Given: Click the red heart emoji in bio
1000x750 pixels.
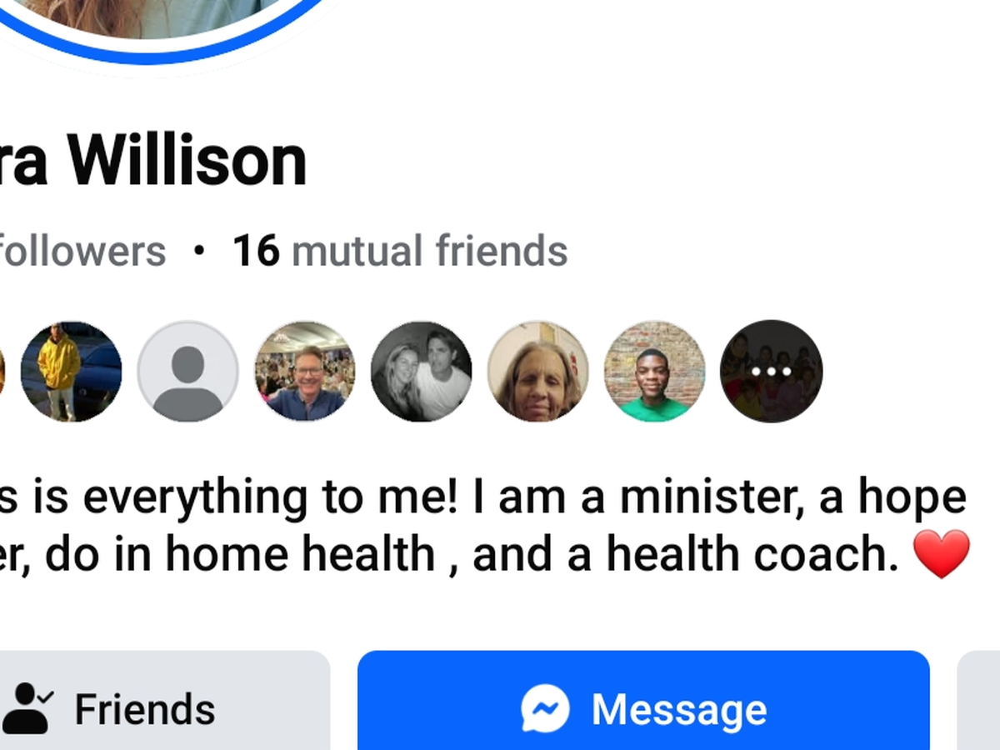Looking at the screenshot, I should tap(942, 554).
